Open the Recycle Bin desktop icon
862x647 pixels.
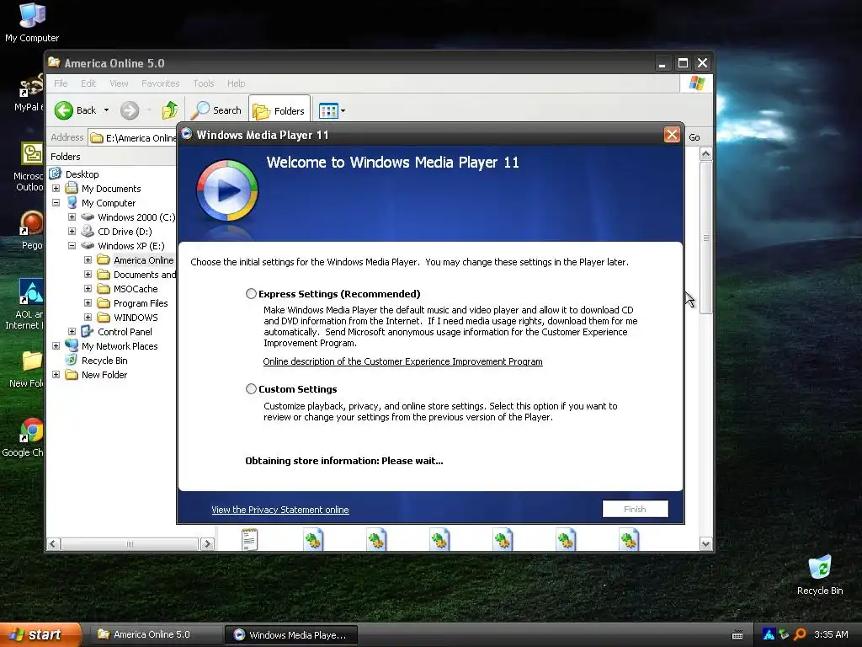point(820,575)
